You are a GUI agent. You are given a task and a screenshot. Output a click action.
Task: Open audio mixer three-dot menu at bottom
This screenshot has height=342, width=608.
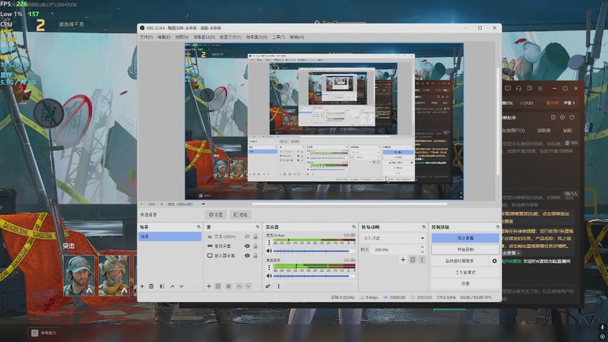click(x=278, y=287)
